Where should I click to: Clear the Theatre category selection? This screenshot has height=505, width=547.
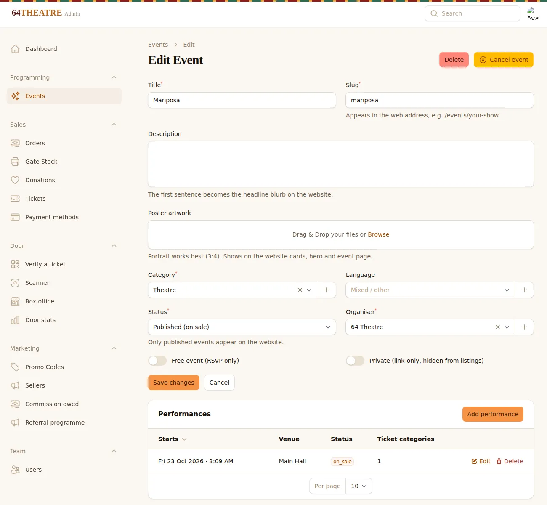click(300, 290)
